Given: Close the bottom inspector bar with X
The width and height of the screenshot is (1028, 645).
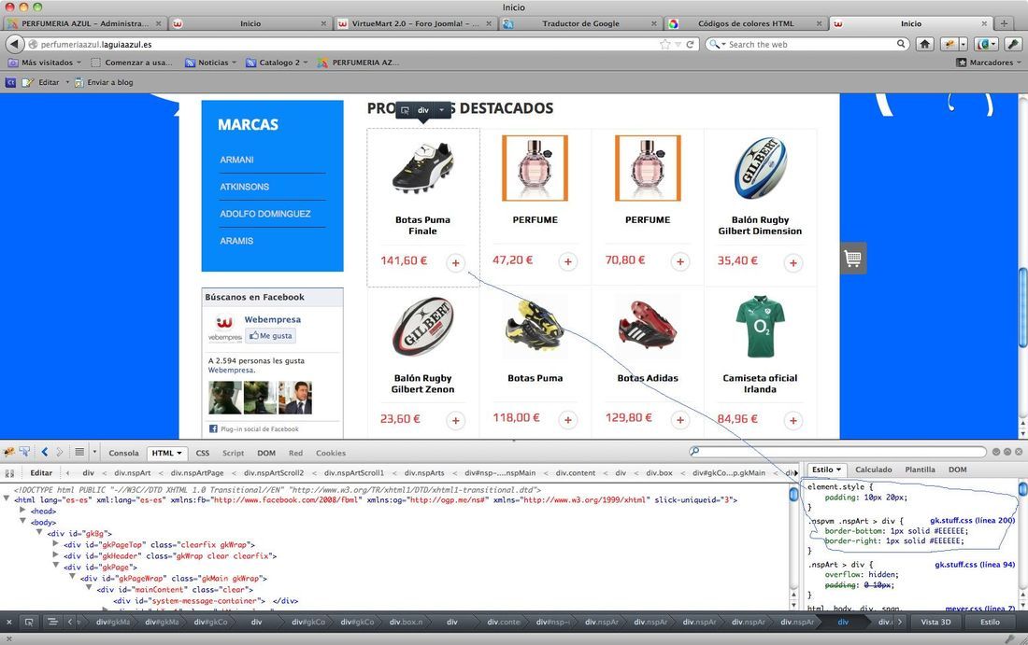Looking at the screenshot, I should tap(8, 622).
